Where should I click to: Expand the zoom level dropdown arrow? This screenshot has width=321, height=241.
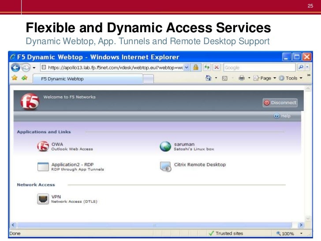(301, 233)
